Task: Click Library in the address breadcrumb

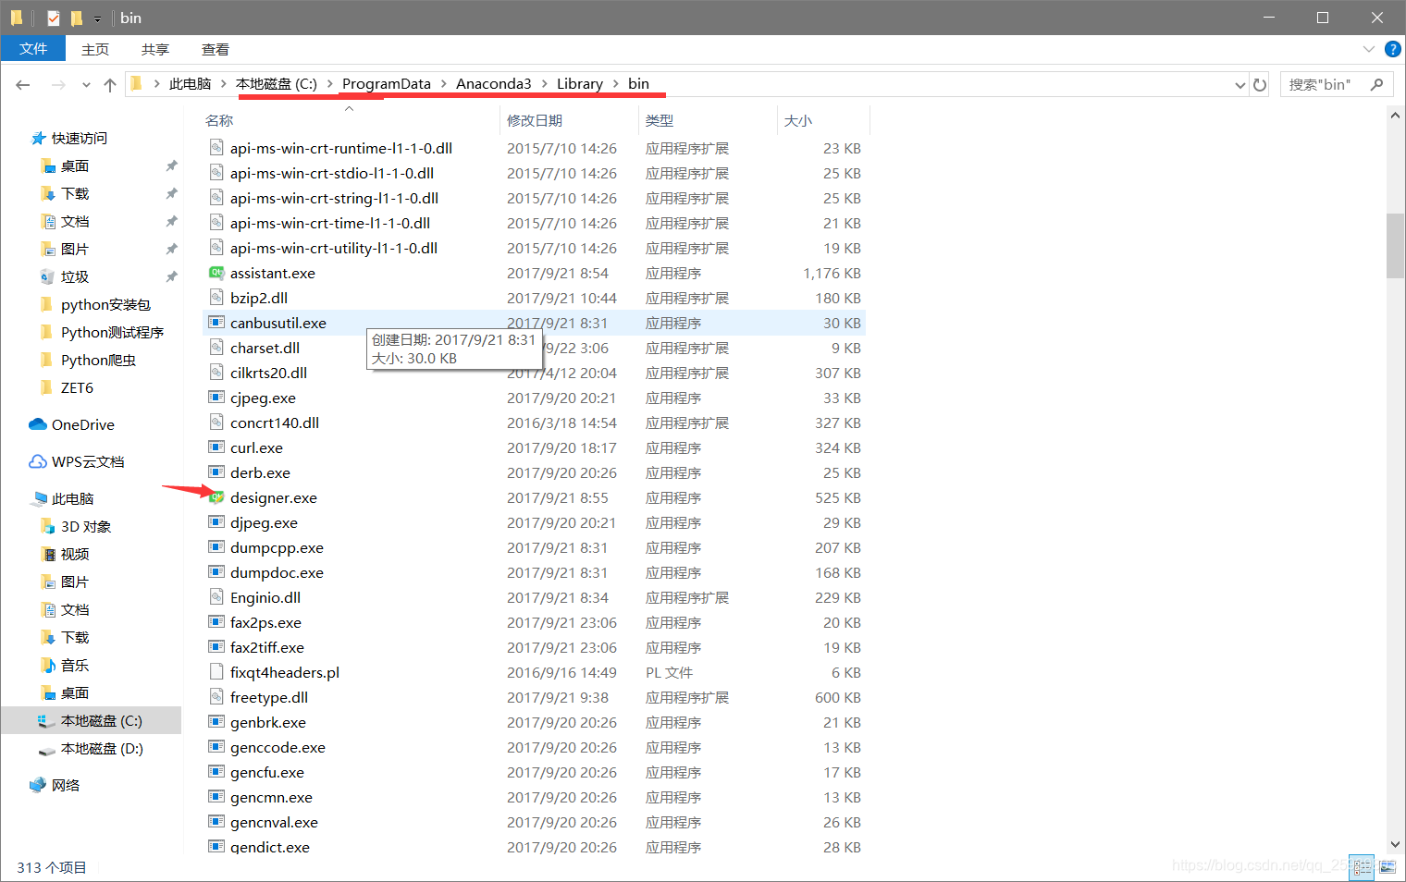Action: tap(580, 84)
